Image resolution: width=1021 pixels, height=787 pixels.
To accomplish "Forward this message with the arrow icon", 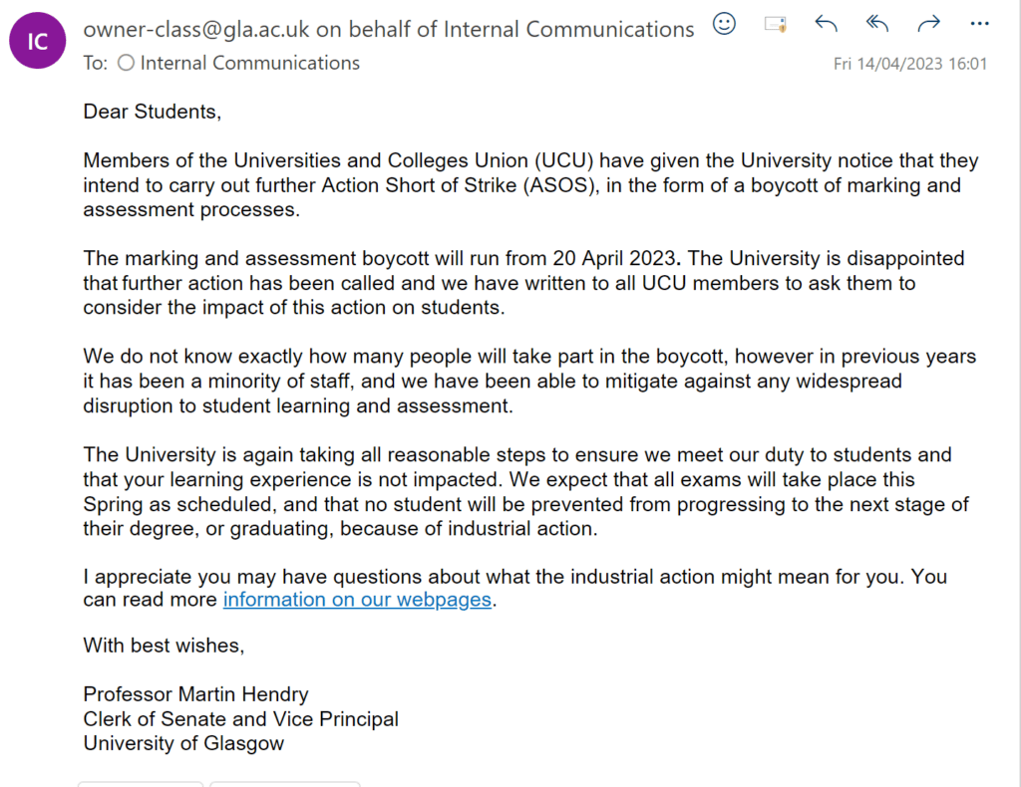I will point(928,24).
